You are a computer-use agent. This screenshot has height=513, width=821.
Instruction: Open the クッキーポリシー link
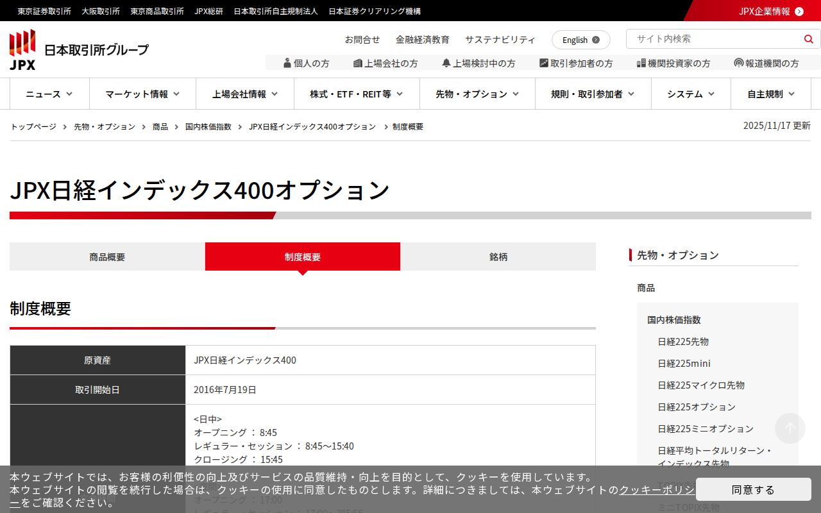[x=656, y=490]
